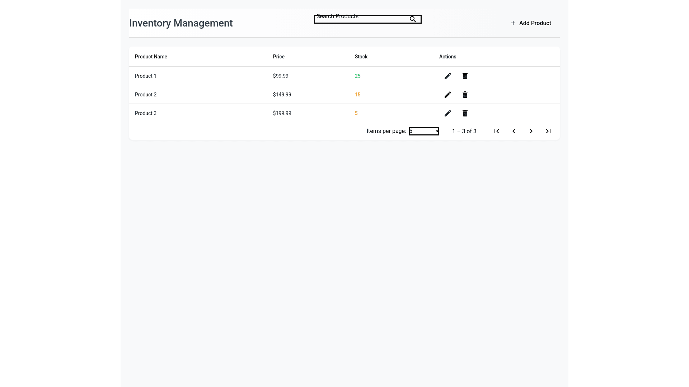Click the Stock column header
689x387 pixels.
(361, 57)
